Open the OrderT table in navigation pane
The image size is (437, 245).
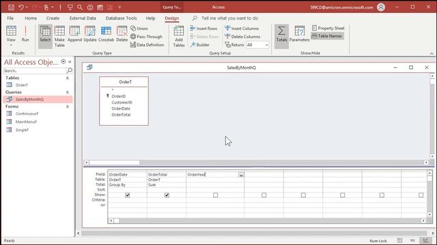pyautogui.click(x=22, y=85)
